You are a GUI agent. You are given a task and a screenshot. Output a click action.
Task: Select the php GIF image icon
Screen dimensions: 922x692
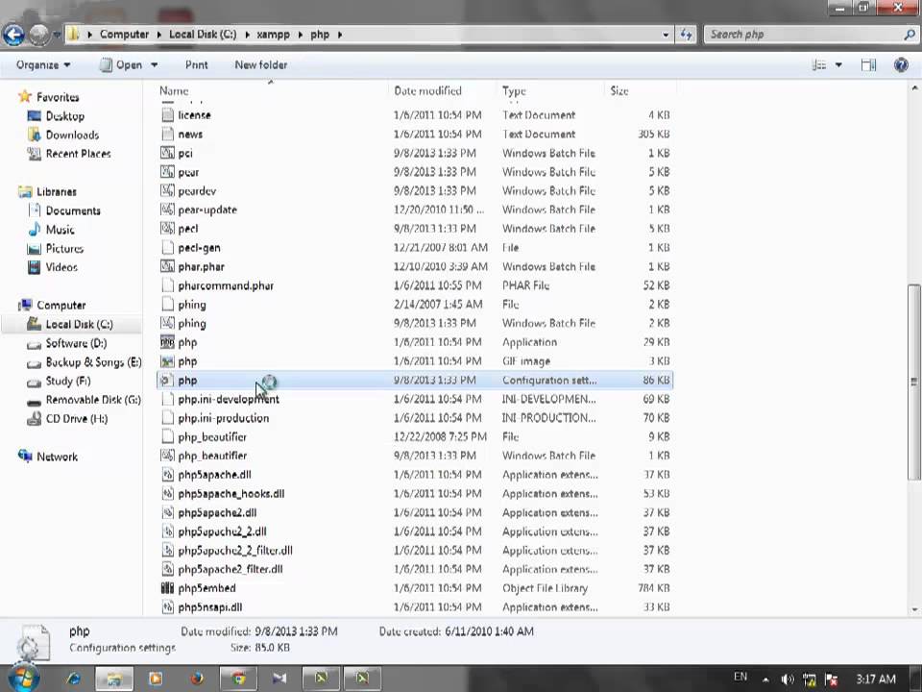167,360
